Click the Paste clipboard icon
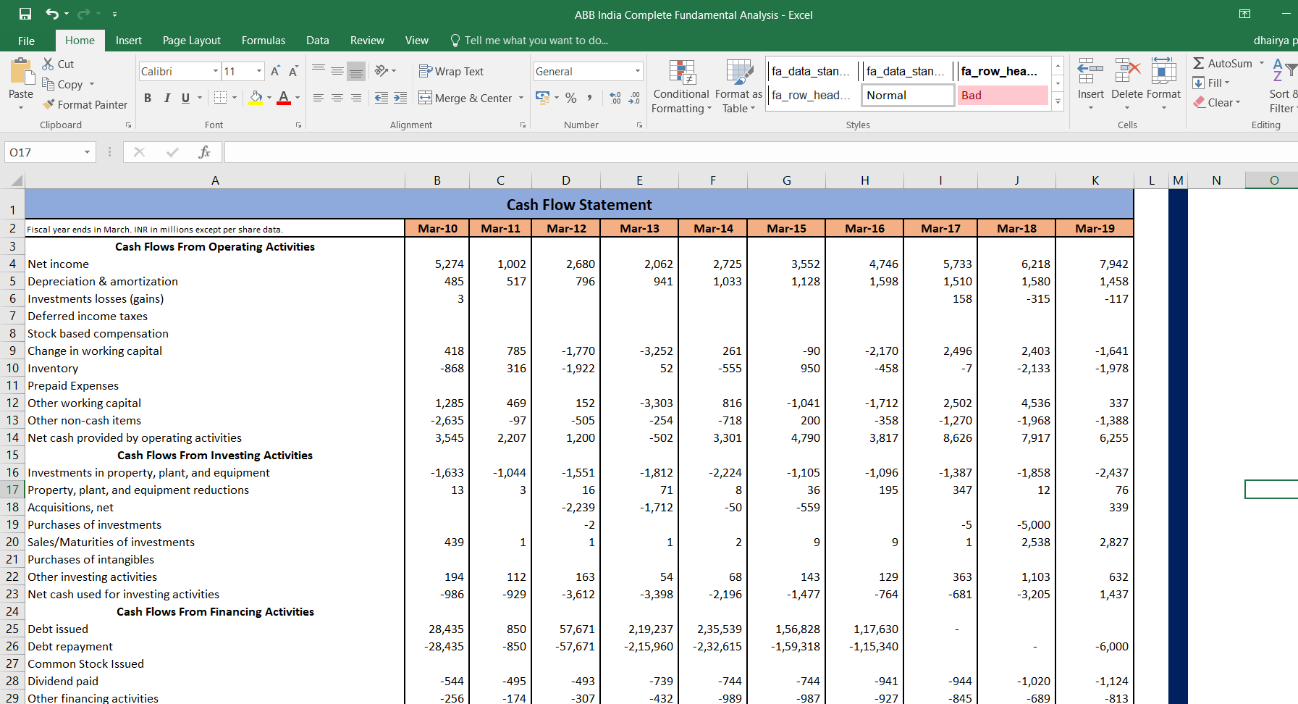The image size is (1298, 704). coord(21,72)
